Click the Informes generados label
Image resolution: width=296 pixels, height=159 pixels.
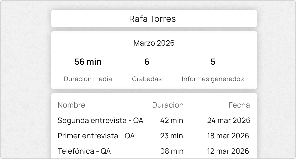tap(213, 79)
